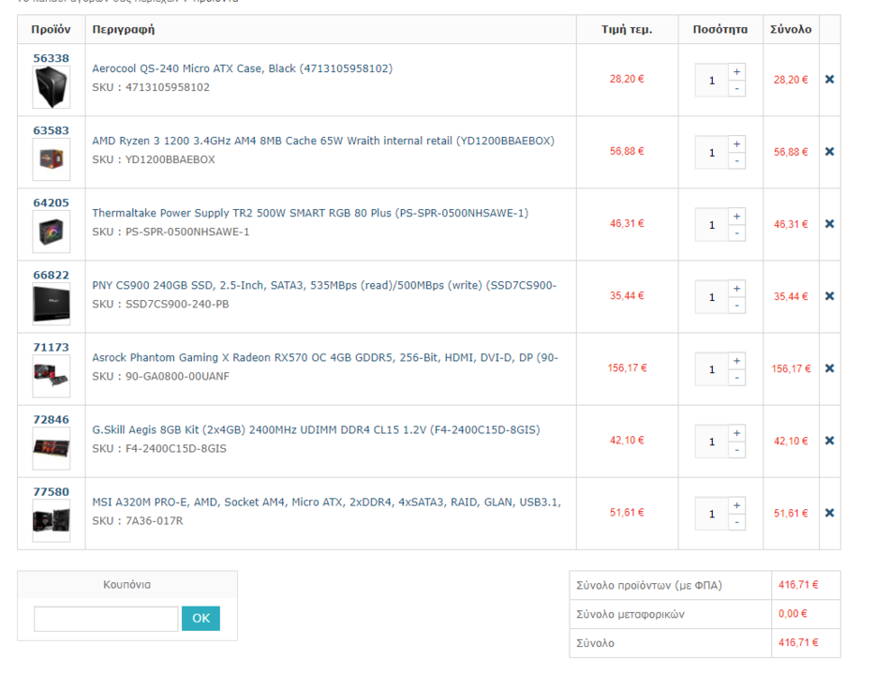Click quantity field for G.Skill Aegis

point(711,442)
